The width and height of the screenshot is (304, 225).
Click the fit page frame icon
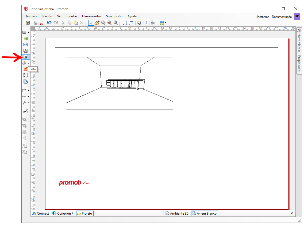point(125,23)
